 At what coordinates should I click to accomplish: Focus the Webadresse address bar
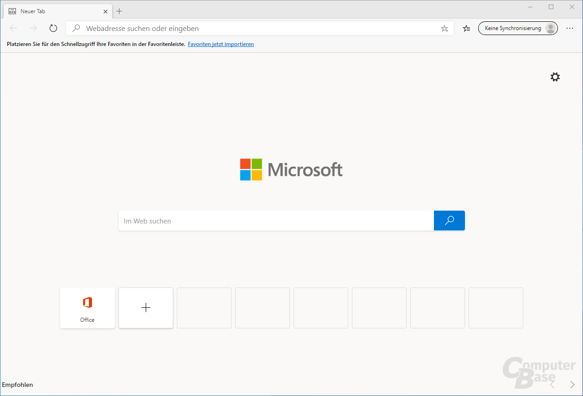[255, 28]
